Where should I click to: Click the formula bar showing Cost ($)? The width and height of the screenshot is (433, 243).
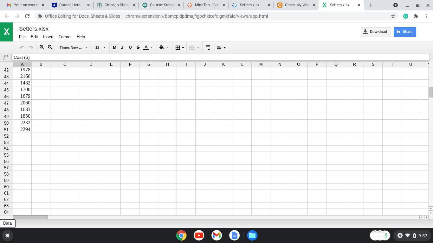pos(221,57)
